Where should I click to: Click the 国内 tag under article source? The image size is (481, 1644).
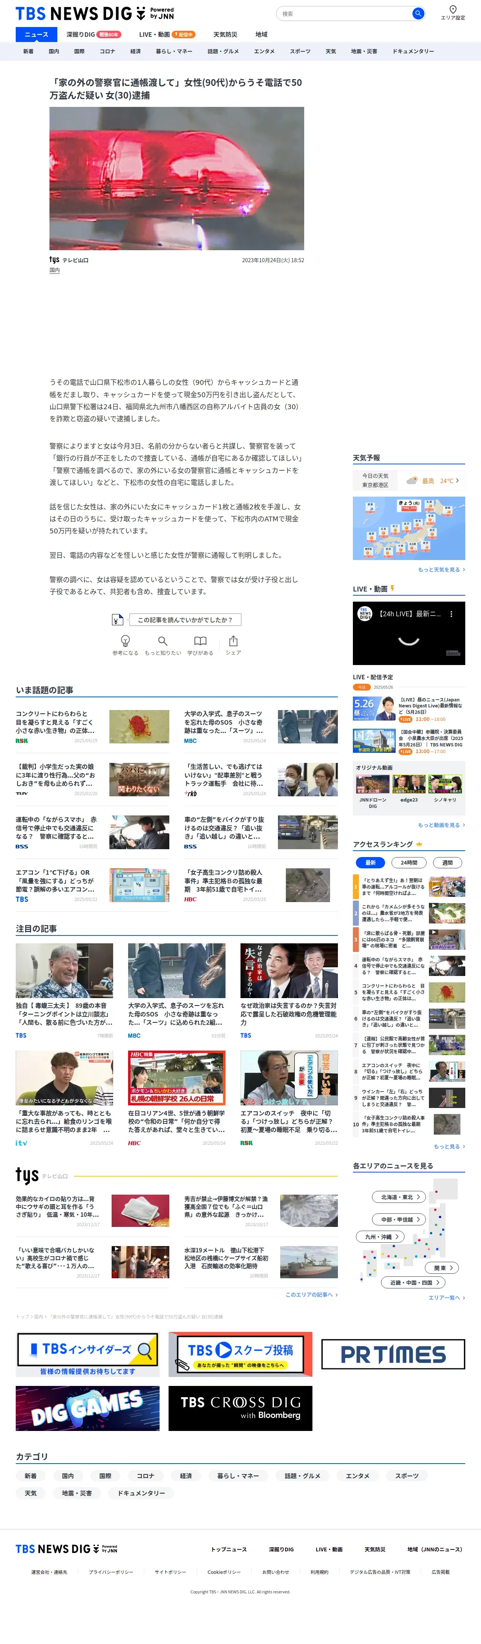(55, 270)
